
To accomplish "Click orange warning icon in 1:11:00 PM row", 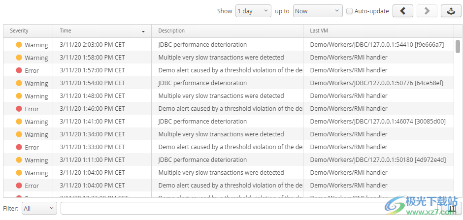I will point(19,160).
